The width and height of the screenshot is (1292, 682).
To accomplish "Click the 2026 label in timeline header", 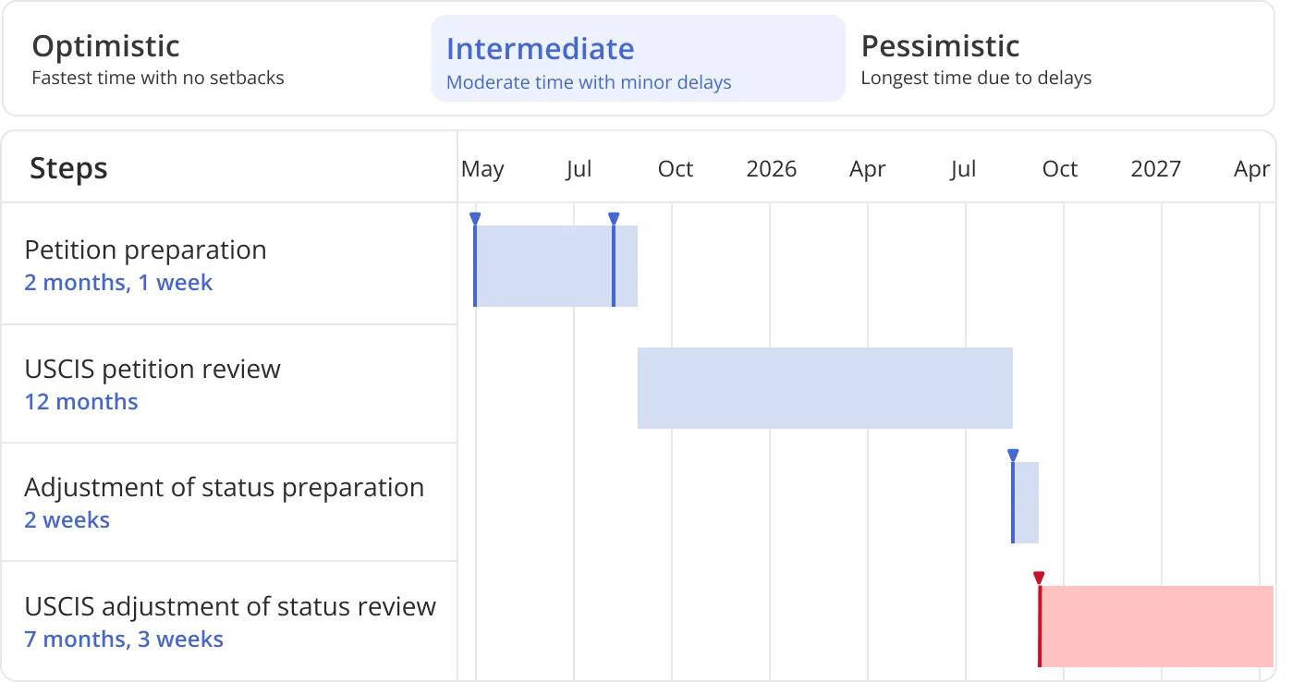I will (771, 169).
